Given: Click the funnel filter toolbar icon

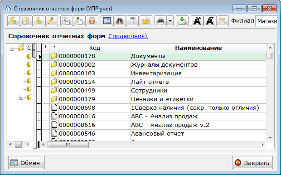Looking at the screenshot, I should tap(132, 21).
